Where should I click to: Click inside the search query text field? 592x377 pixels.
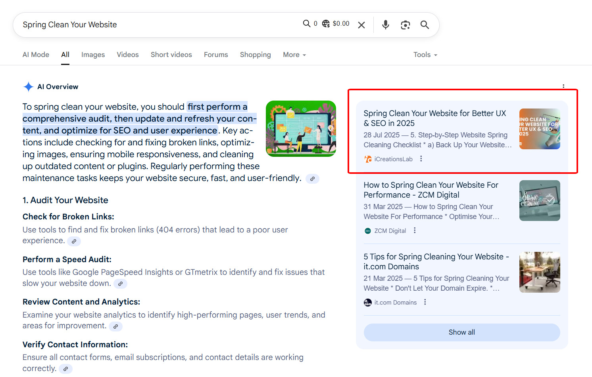coord(159,25)
